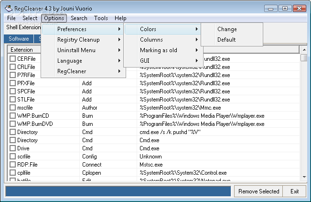
Task: Click the Remove Selected button
Action: [x=258, y=191]
